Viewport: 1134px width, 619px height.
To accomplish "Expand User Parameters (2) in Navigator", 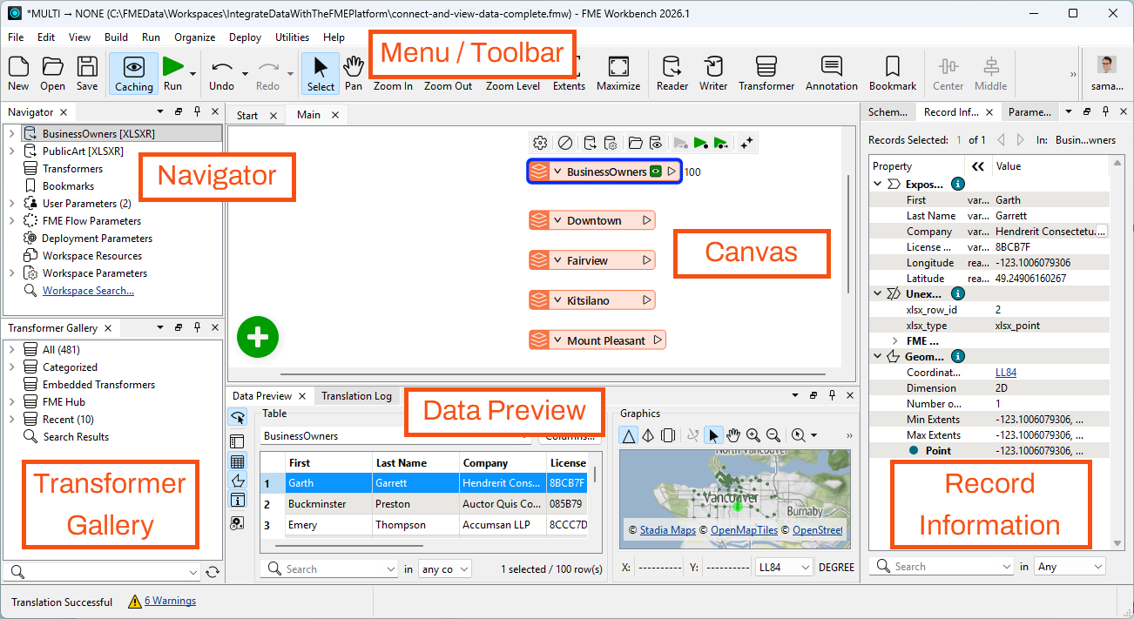I will (x=12, y=204).
